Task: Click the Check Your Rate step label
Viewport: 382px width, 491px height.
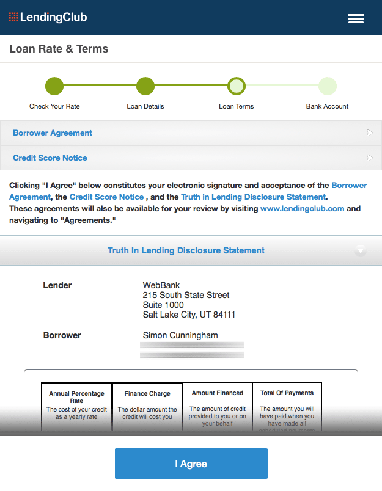Action: tap(54, 106)
